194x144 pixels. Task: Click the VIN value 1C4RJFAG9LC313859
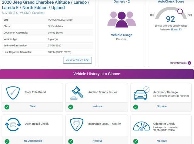click(x=60, y=20)
